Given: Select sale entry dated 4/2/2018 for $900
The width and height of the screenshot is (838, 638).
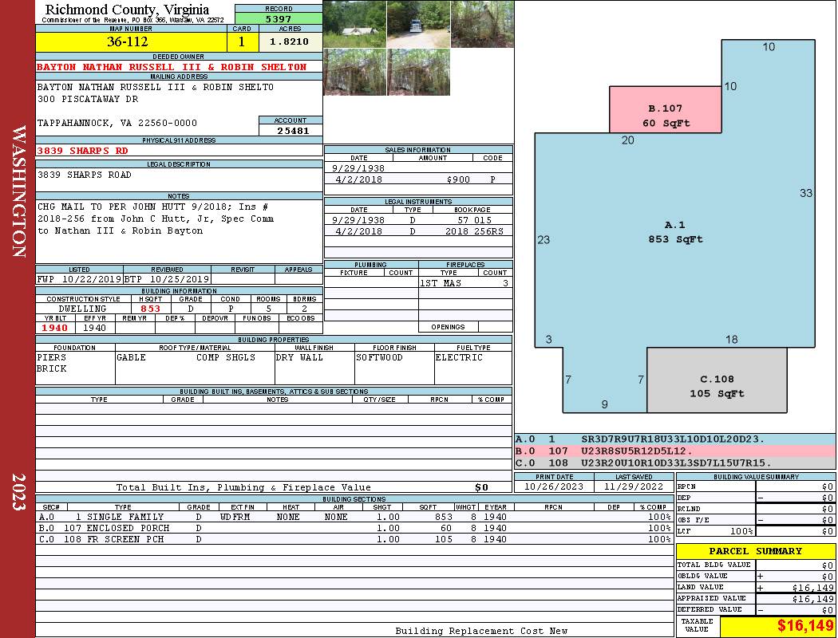Looking at the screenshot, I should coord(418,179).
